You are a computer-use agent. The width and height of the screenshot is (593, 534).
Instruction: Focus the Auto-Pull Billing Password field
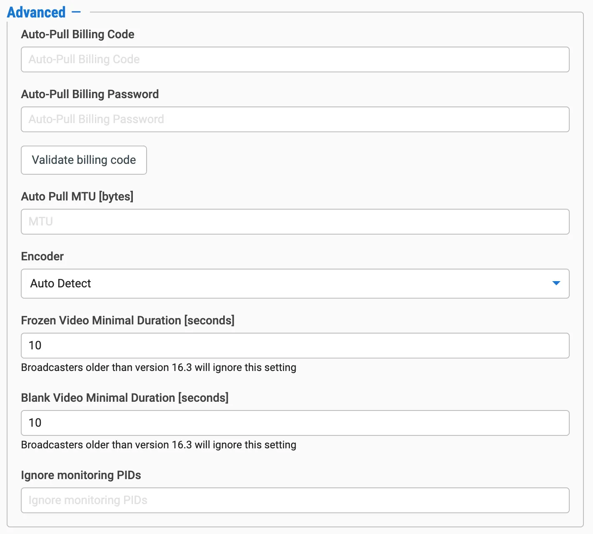tap(295, 119)
